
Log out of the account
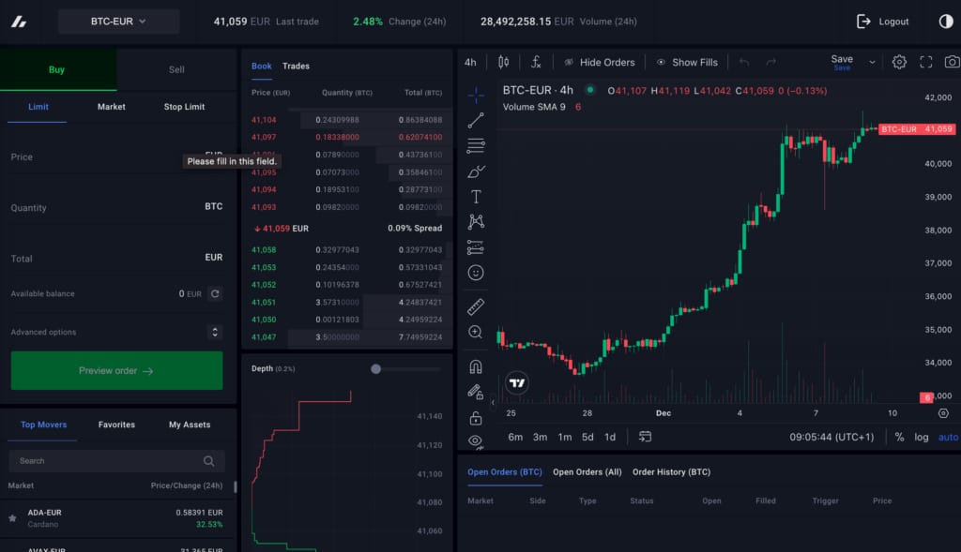pos(882,22)
